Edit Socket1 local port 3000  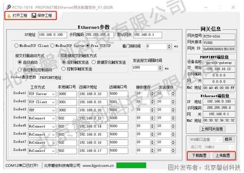(x=67, y=94)
